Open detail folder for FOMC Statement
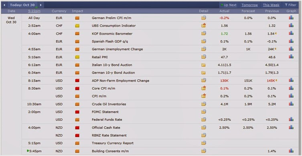Image resolution: width=302 pixels, height=156 pixels. tap(204, 112)
